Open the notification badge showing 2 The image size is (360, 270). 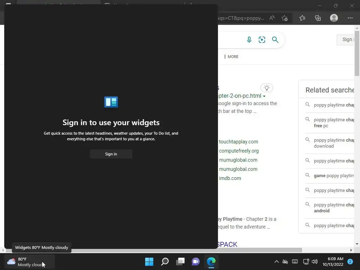click(x=350, y=262)
